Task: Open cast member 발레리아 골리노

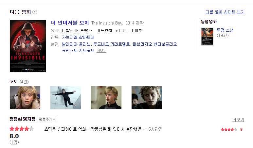Action: tap(76, 44)
